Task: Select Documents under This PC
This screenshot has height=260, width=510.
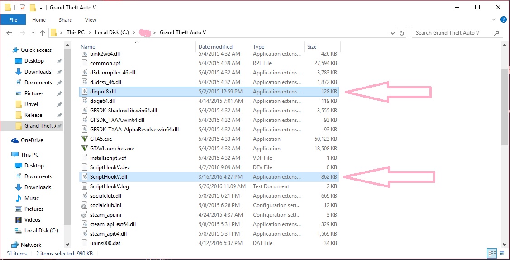Action: tap(38, 176)
